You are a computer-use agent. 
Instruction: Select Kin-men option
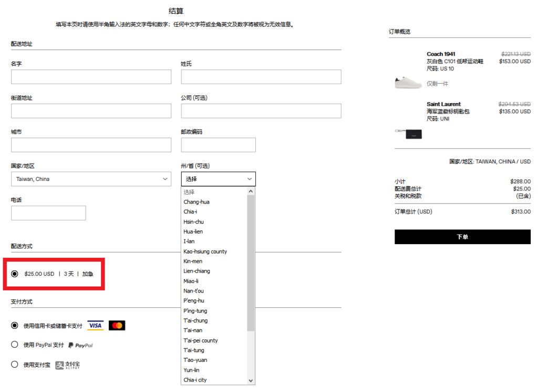[214, 261]
